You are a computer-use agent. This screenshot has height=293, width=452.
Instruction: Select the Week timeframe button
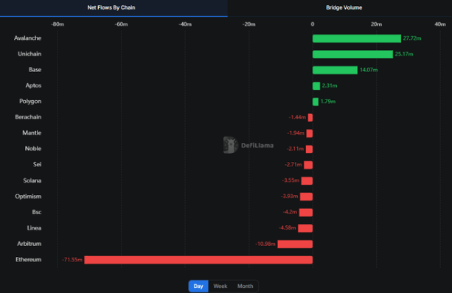pos(220,286)
